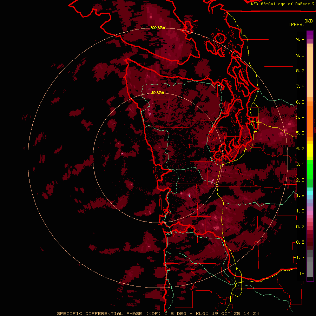316x316 pixels.
Task: Click the -0.5 scale value
Action: pos(299,242)
